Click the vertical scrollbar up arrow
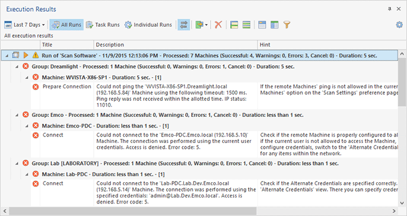The height and width of the screenshot is (216, 407). coord(402,54)
